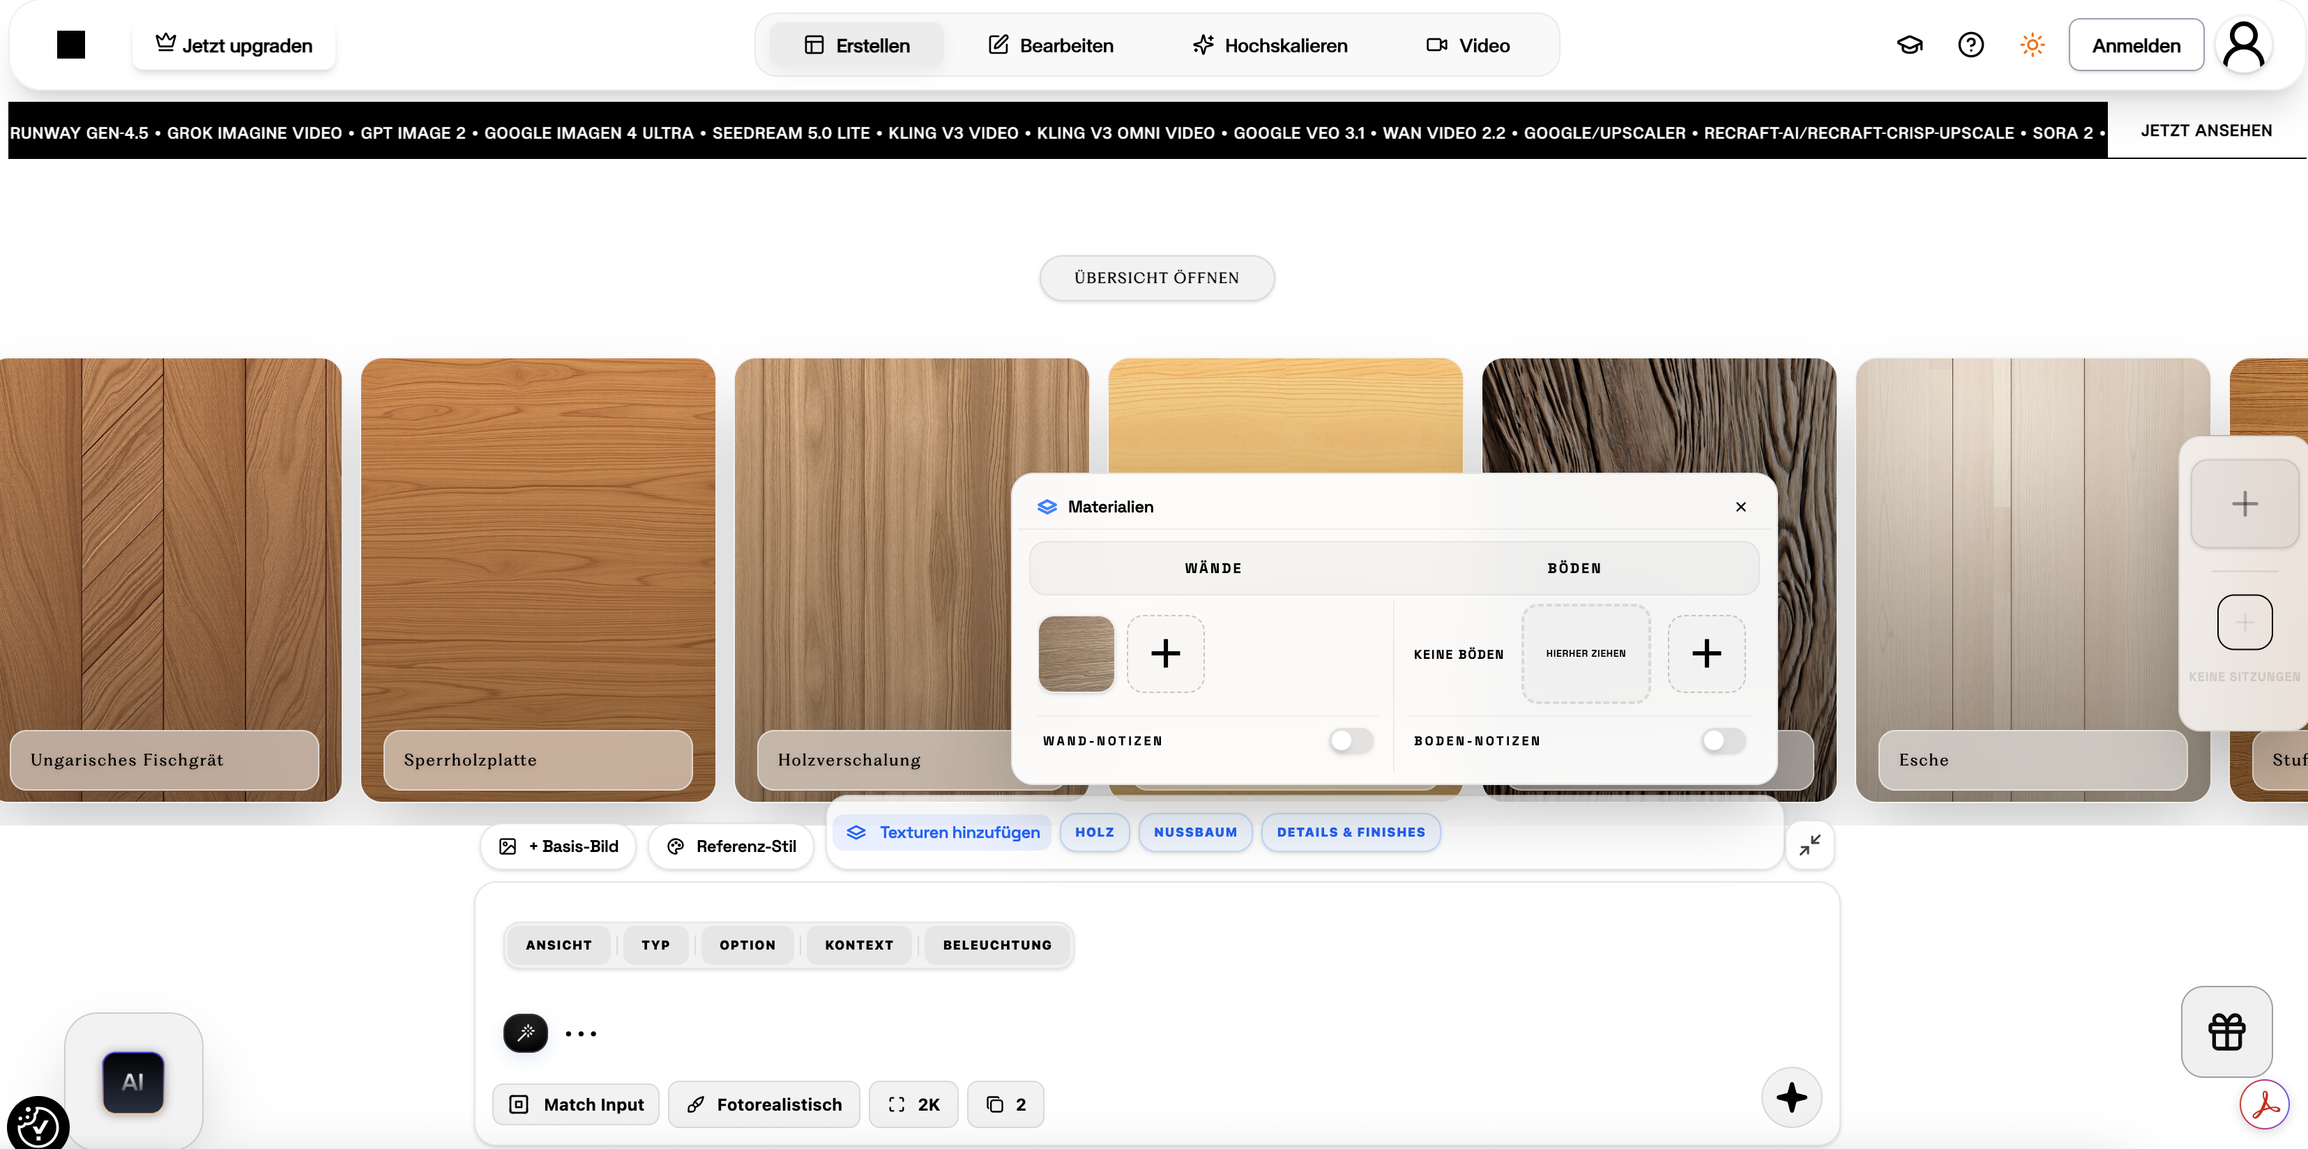Image resolution: width=2308 pixels, height=1149 pixels.
Task: Click the black square logo icon
Action: (x=71, y=45)
